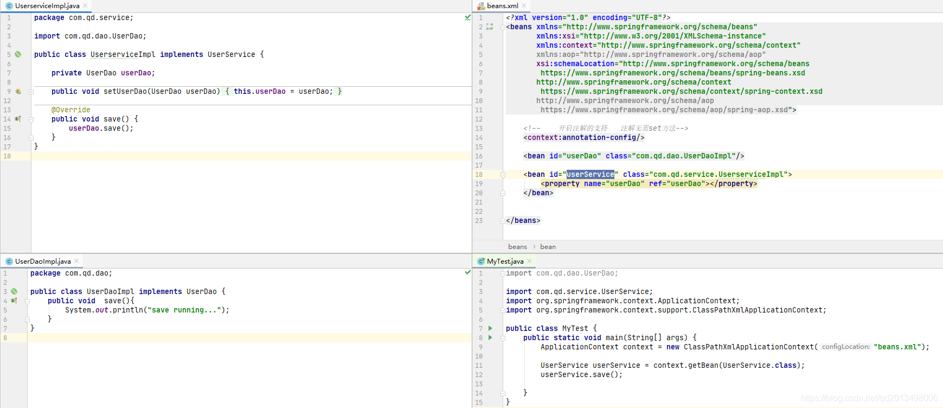Collapse save() method in UserserviceImpl

(31, 119)
